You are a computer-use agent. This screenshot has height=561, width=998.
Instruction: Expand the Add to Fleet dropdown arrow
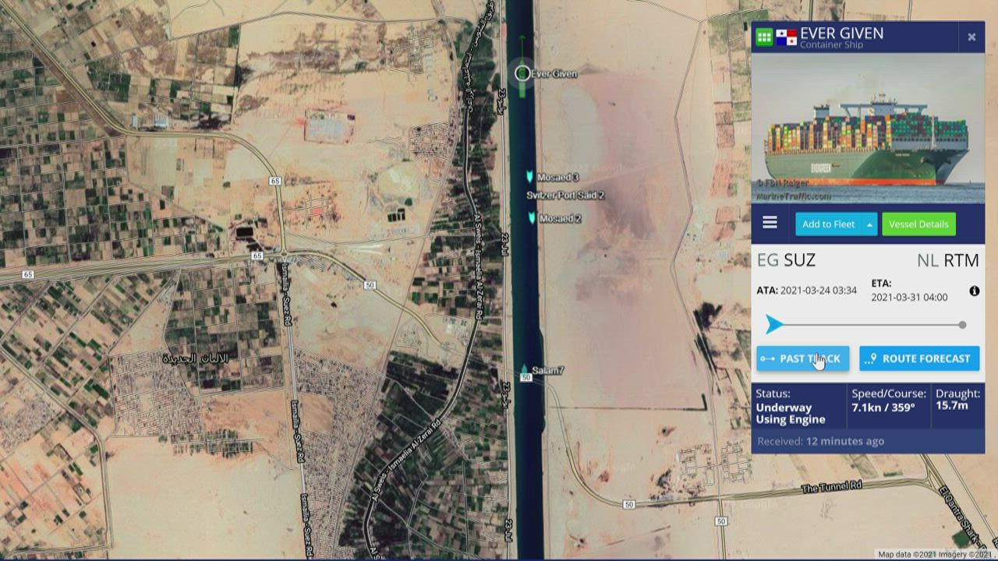[x=869, y=224]
